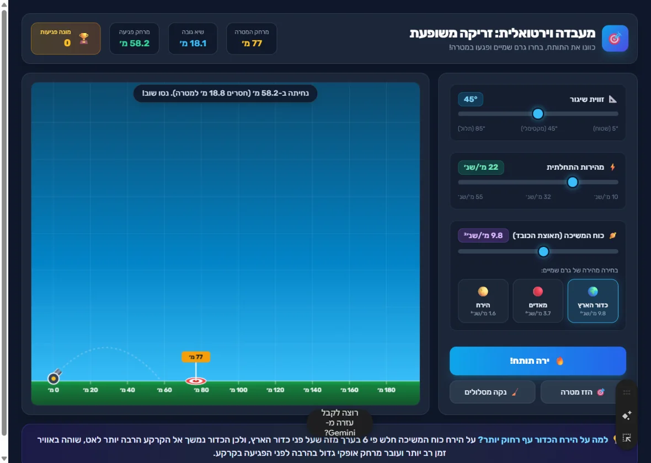The width and height of the screenshot is (651, 463).
Task: Select Moon (הירח) gravity preset
Action: [x=483, y=301]
